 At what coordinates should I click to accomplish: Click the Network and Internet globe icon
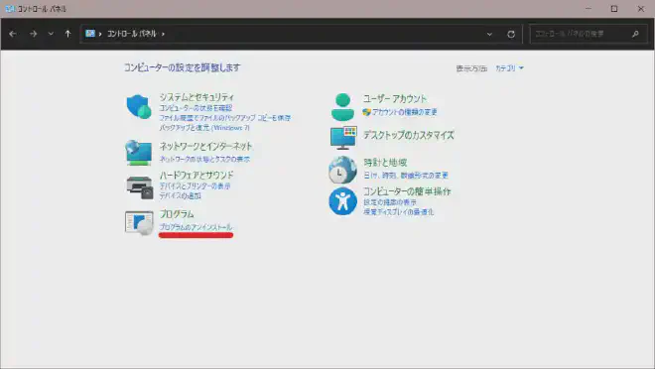pos(138,153)
